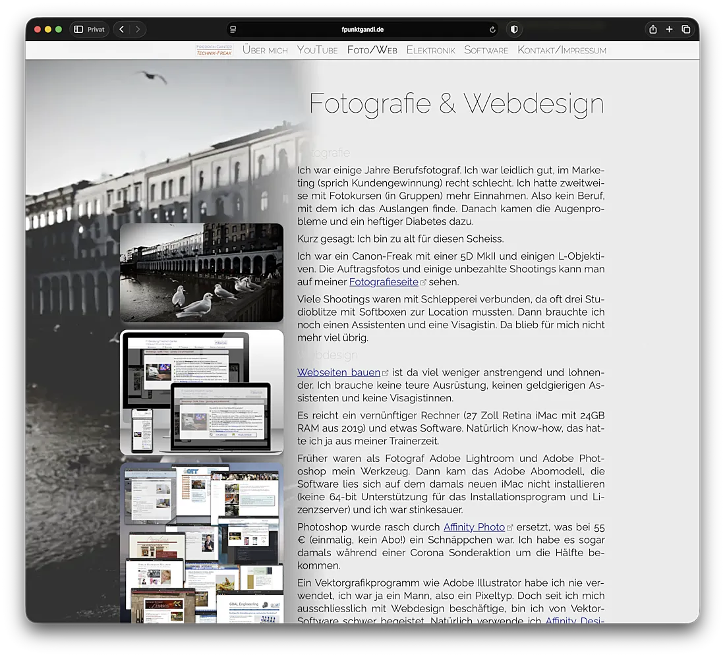Open Kontakt/Impressum
The height and width of the screenshot is (657, 725).
coord(562,50)
